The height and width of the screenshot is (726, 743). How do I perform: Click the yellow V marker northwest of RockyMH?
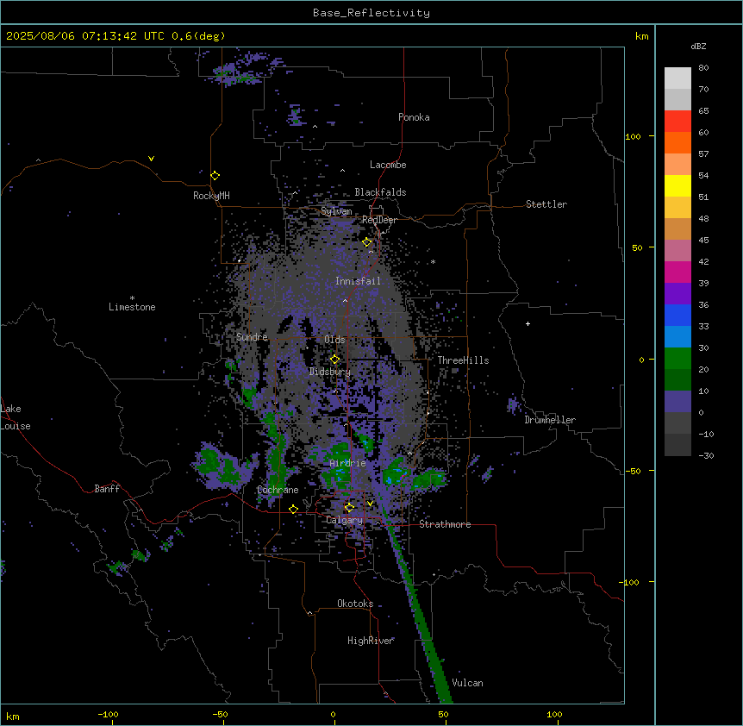pos(151,159)
